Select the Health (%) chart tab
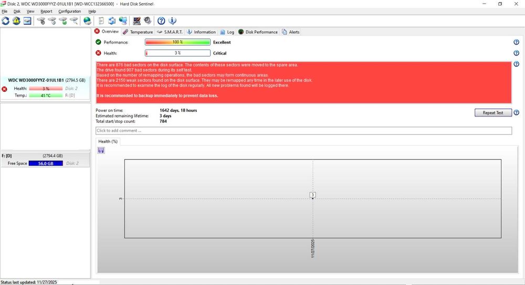Image resolution: width=525 pixels, height=285 pixels. tap(108, 141)
